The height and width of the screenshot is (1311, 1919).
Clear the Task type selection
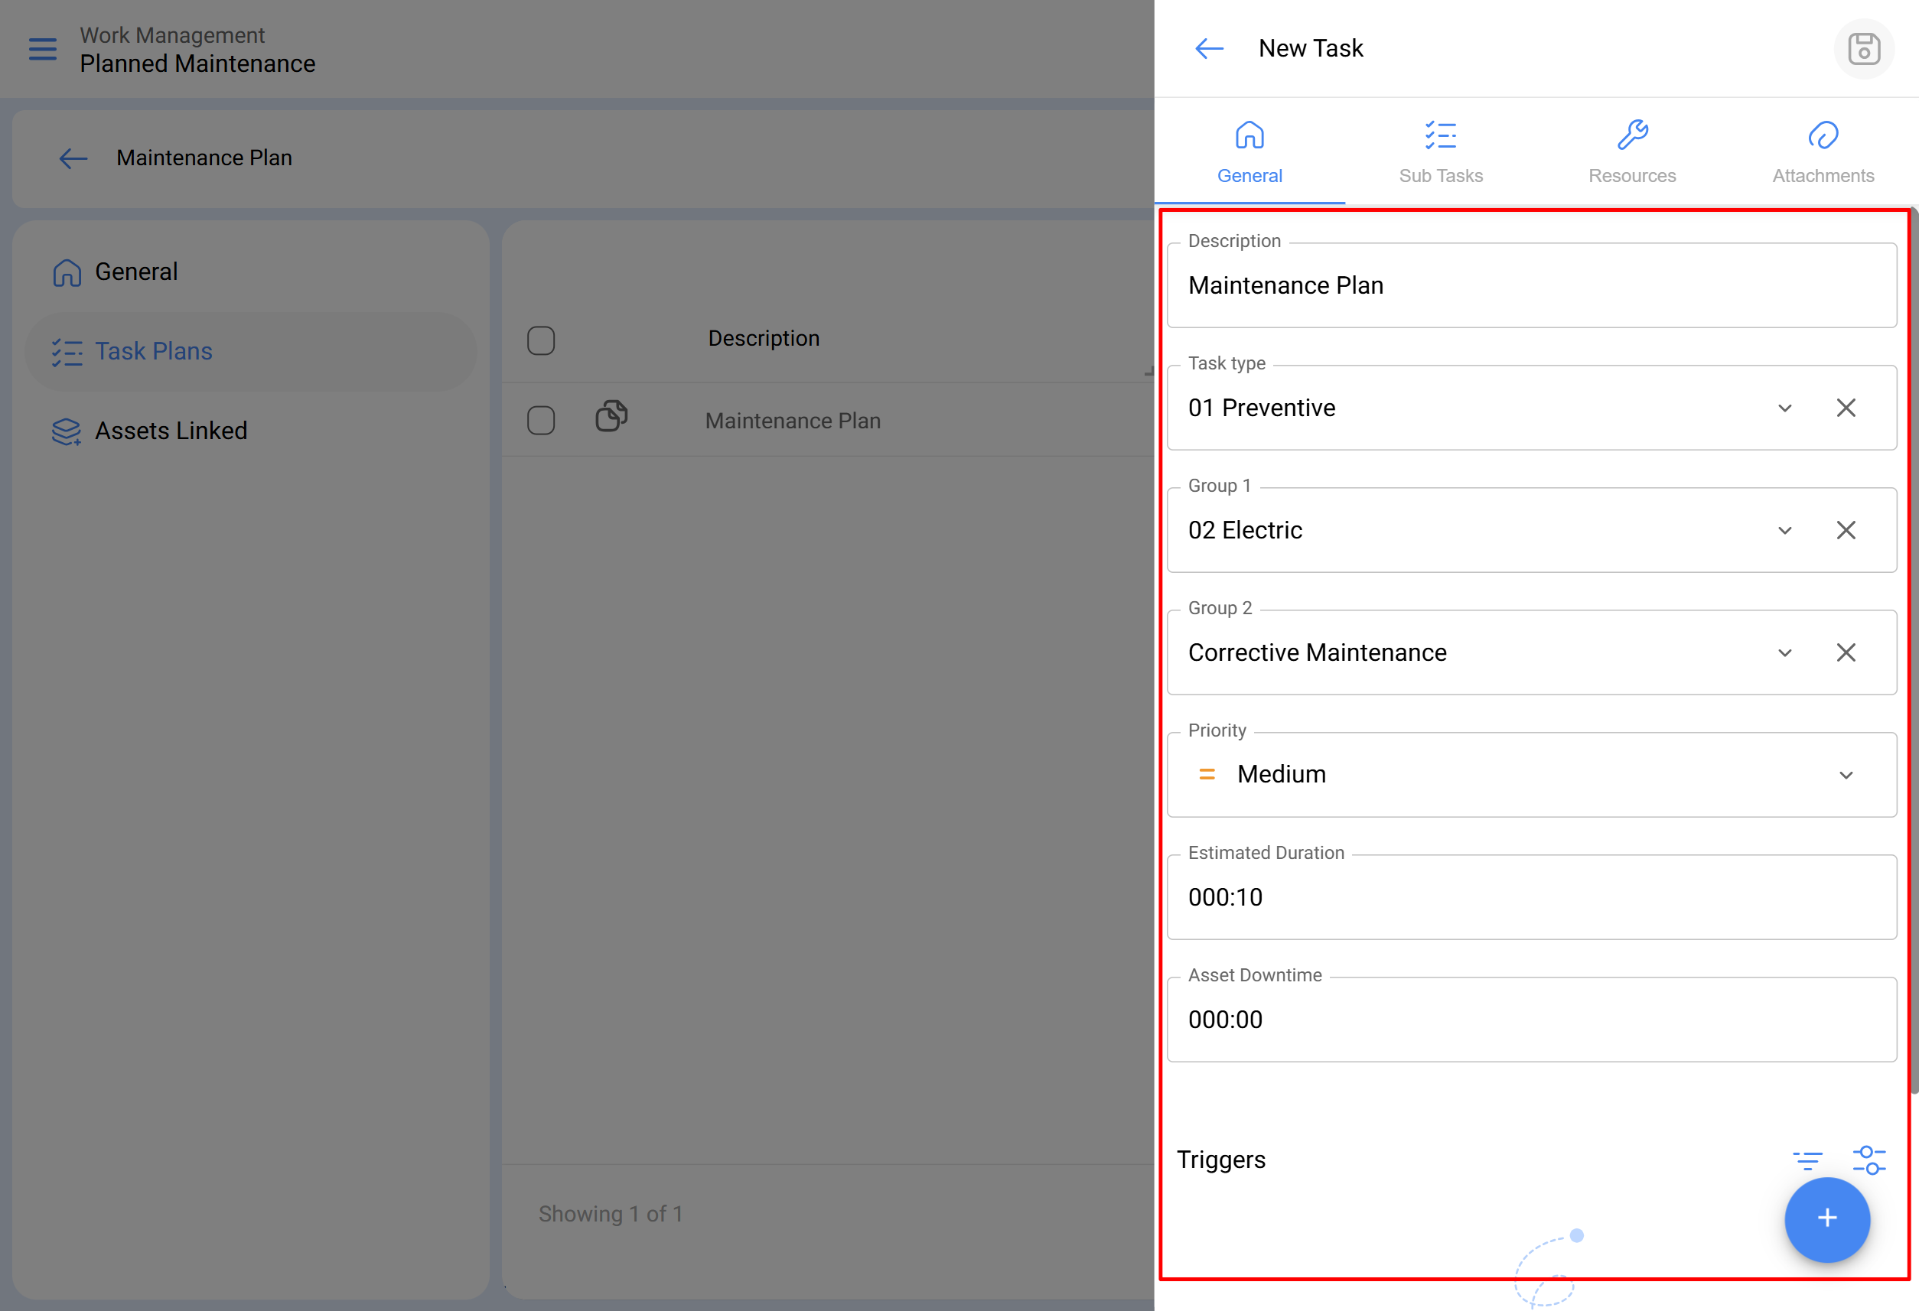tap(1846, 408)
